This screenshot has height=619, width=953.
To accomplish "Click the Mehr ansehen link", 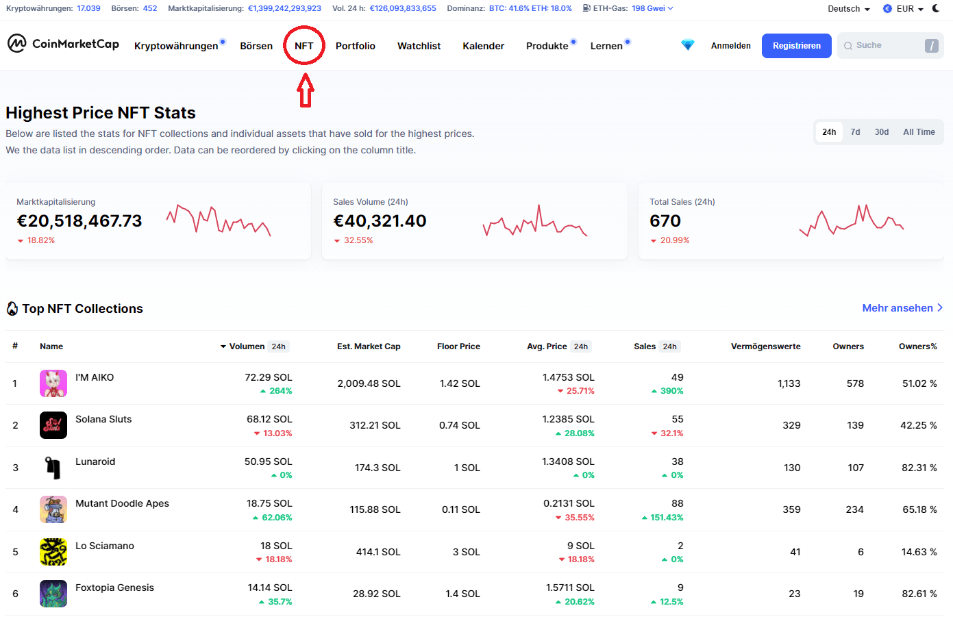I will point(902,308).
